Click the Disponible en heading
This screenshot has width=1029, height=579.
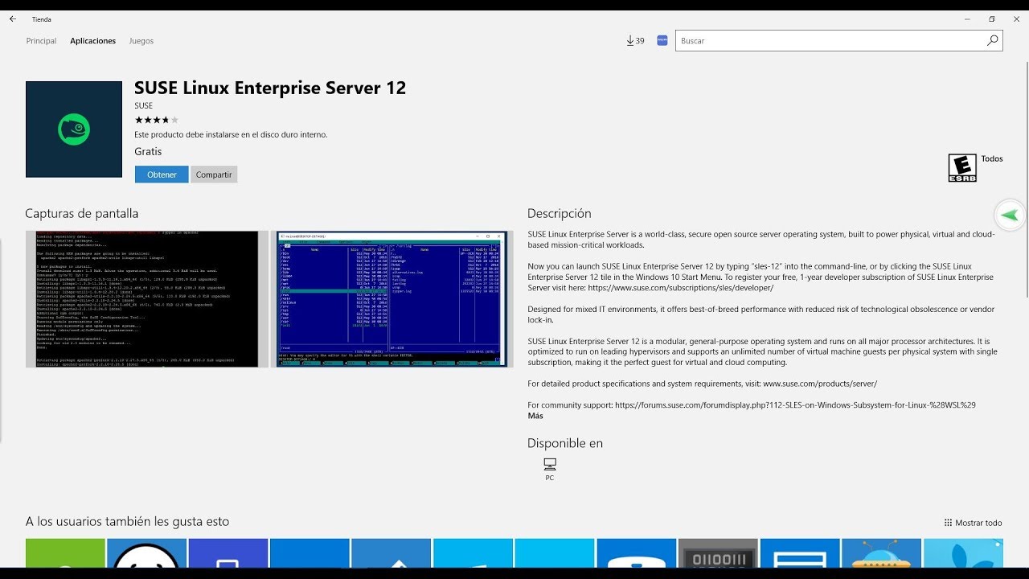tap(565, 443)
